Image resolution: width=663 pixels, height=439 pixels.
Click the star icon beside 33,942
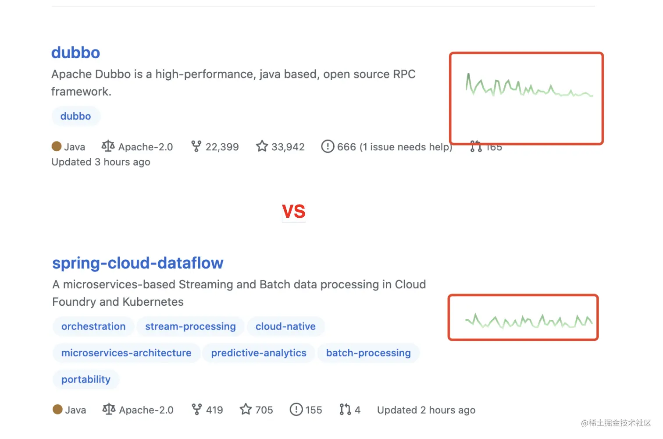[x=262, y=146]
